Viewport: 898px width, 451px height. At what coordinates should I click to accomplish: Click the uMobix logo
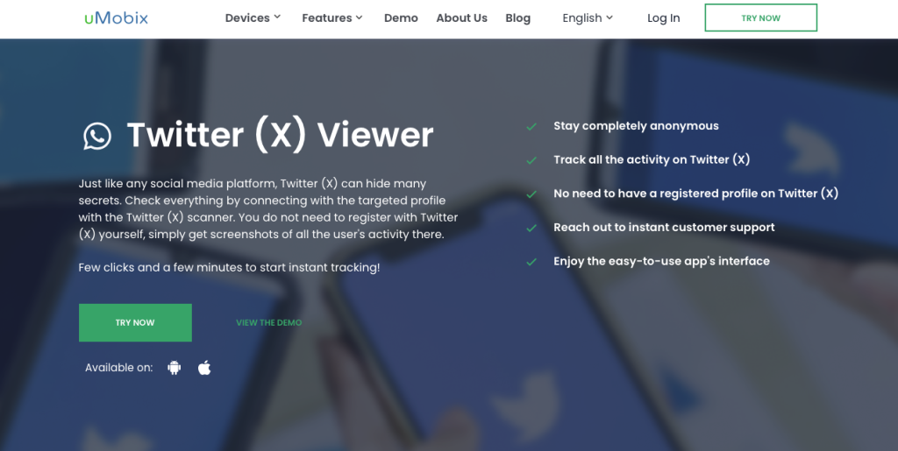116,18
